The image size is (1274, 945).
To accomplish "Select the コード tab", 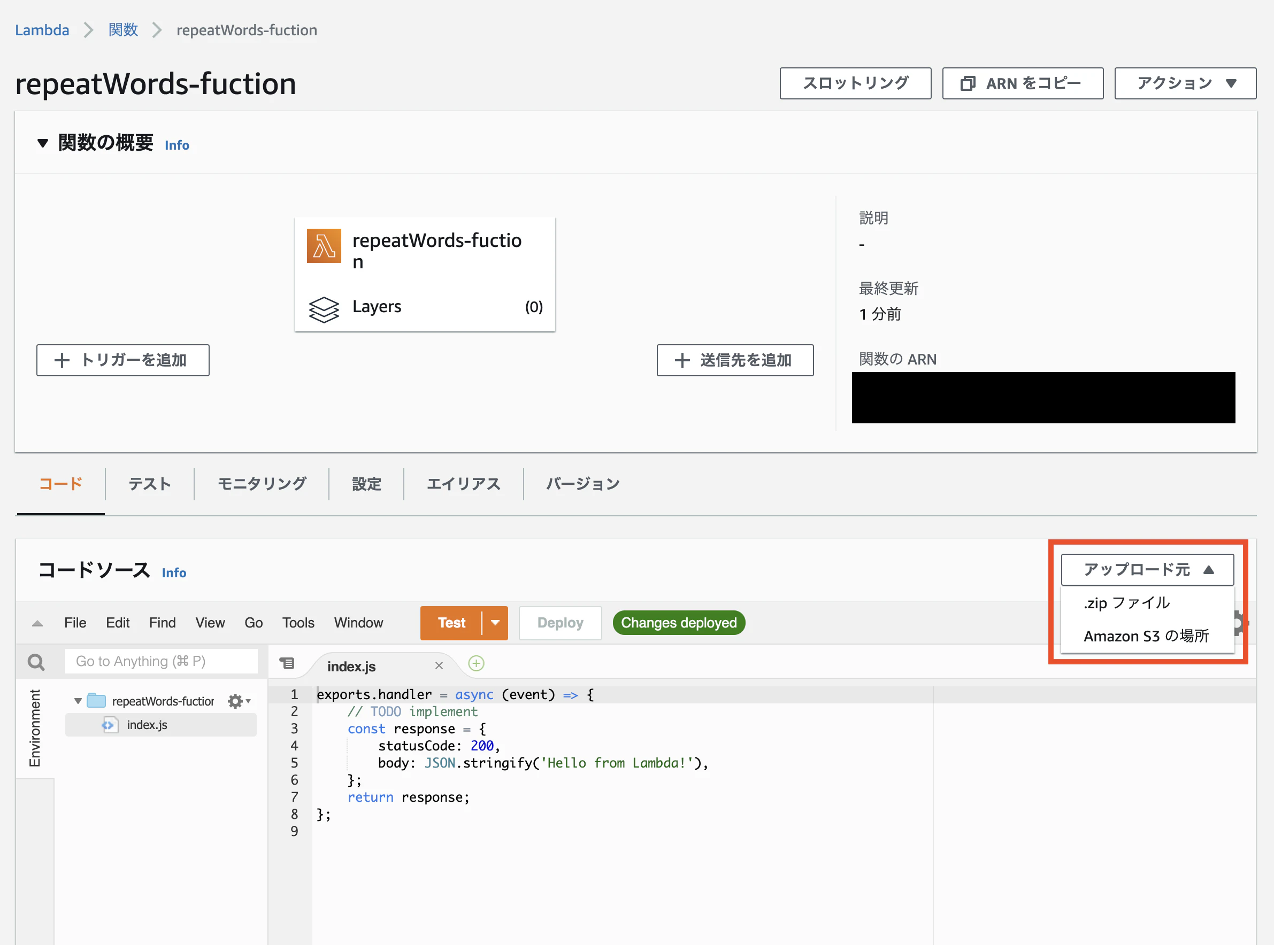I will point(60,484).
